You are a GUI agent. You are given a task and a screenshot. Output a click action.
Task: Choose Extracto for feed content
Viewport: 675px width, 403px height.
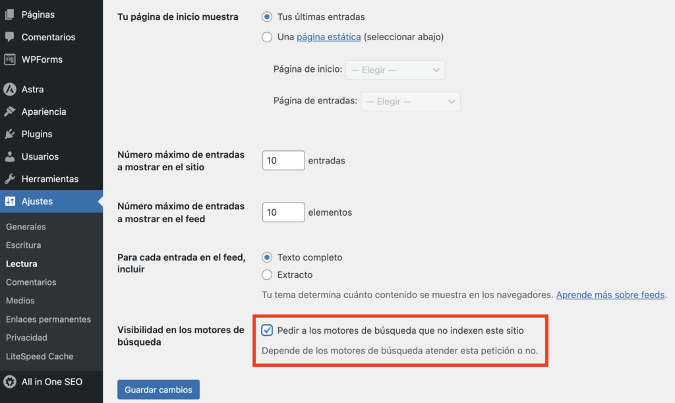coord(267,274)
